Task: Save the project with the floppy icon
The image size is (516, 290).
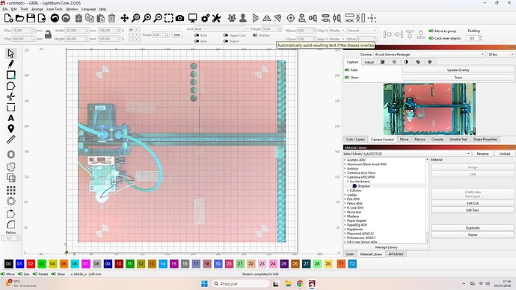Action: (31, 18)
